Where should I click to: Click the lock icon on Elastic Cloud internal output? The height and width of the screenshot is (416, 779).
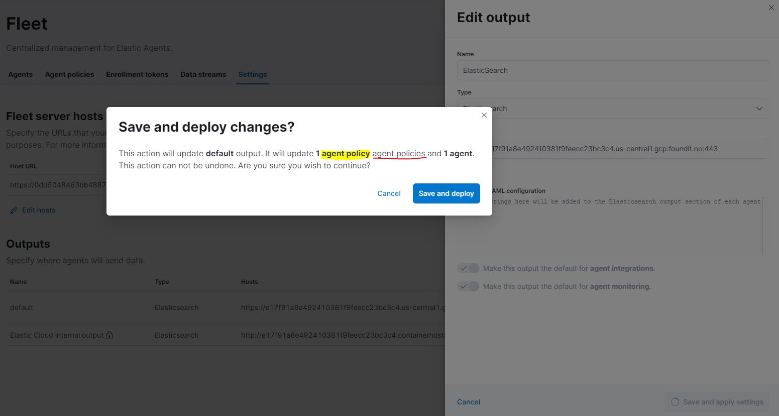tap(109, 335)
